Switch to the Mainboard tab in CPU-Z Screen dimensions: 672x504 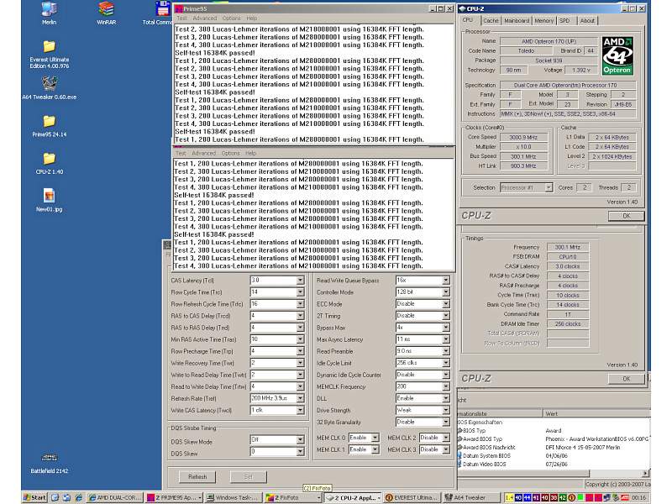[x=517, y=20]
